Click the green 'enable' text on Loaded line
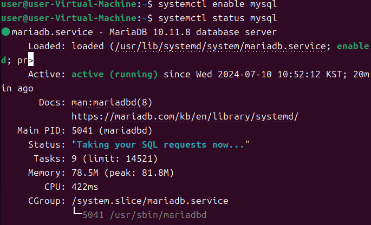This screenshot has height=225, width=371. [353, 46]
